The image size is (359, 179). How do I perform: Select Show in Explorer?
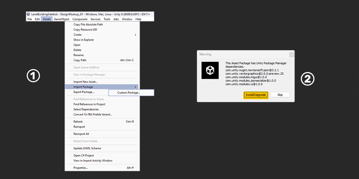tap(102, 40)
